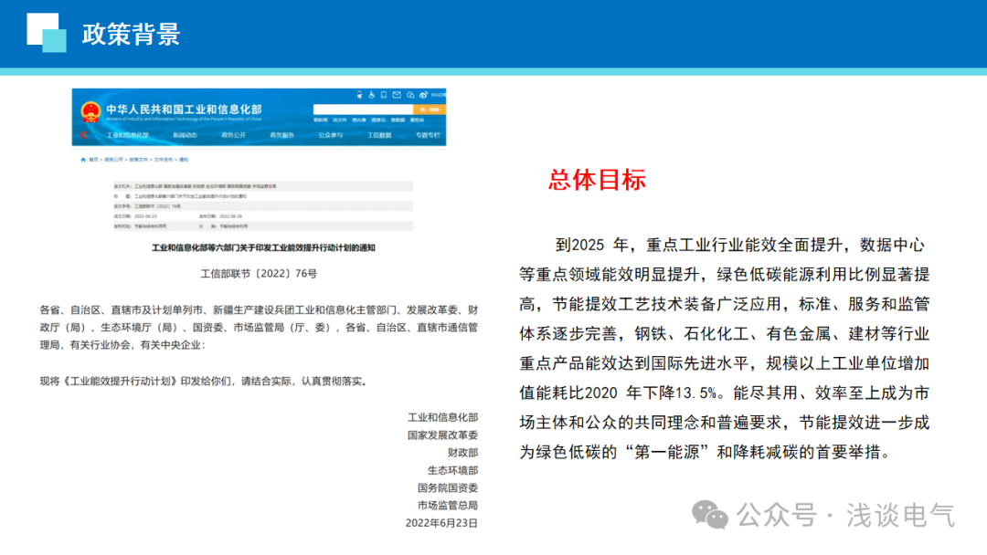Viewport: 987px width, 555px height.
Task: Click the paragraph line containing 下降13.5%
Action: coord(725,393)
